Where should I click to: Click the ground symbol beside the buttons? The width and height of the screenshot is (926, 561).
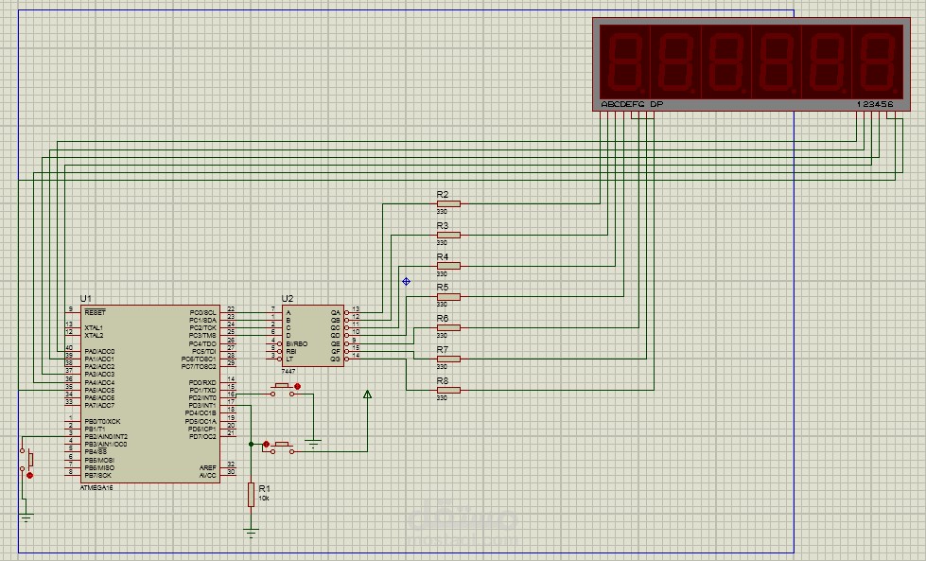(313, 443)
